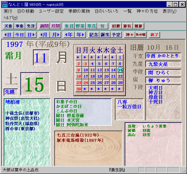Screen dimensions: 187x174
Task: Show the 野菜 vegetables list
Action: click(x=80, y=26)
